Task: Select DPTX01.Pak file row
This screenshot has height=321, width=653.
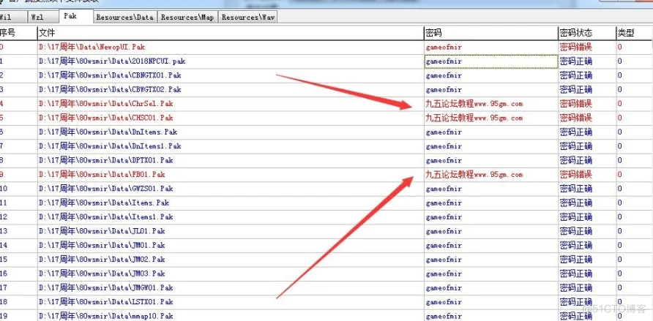Action: coord(105,161)
